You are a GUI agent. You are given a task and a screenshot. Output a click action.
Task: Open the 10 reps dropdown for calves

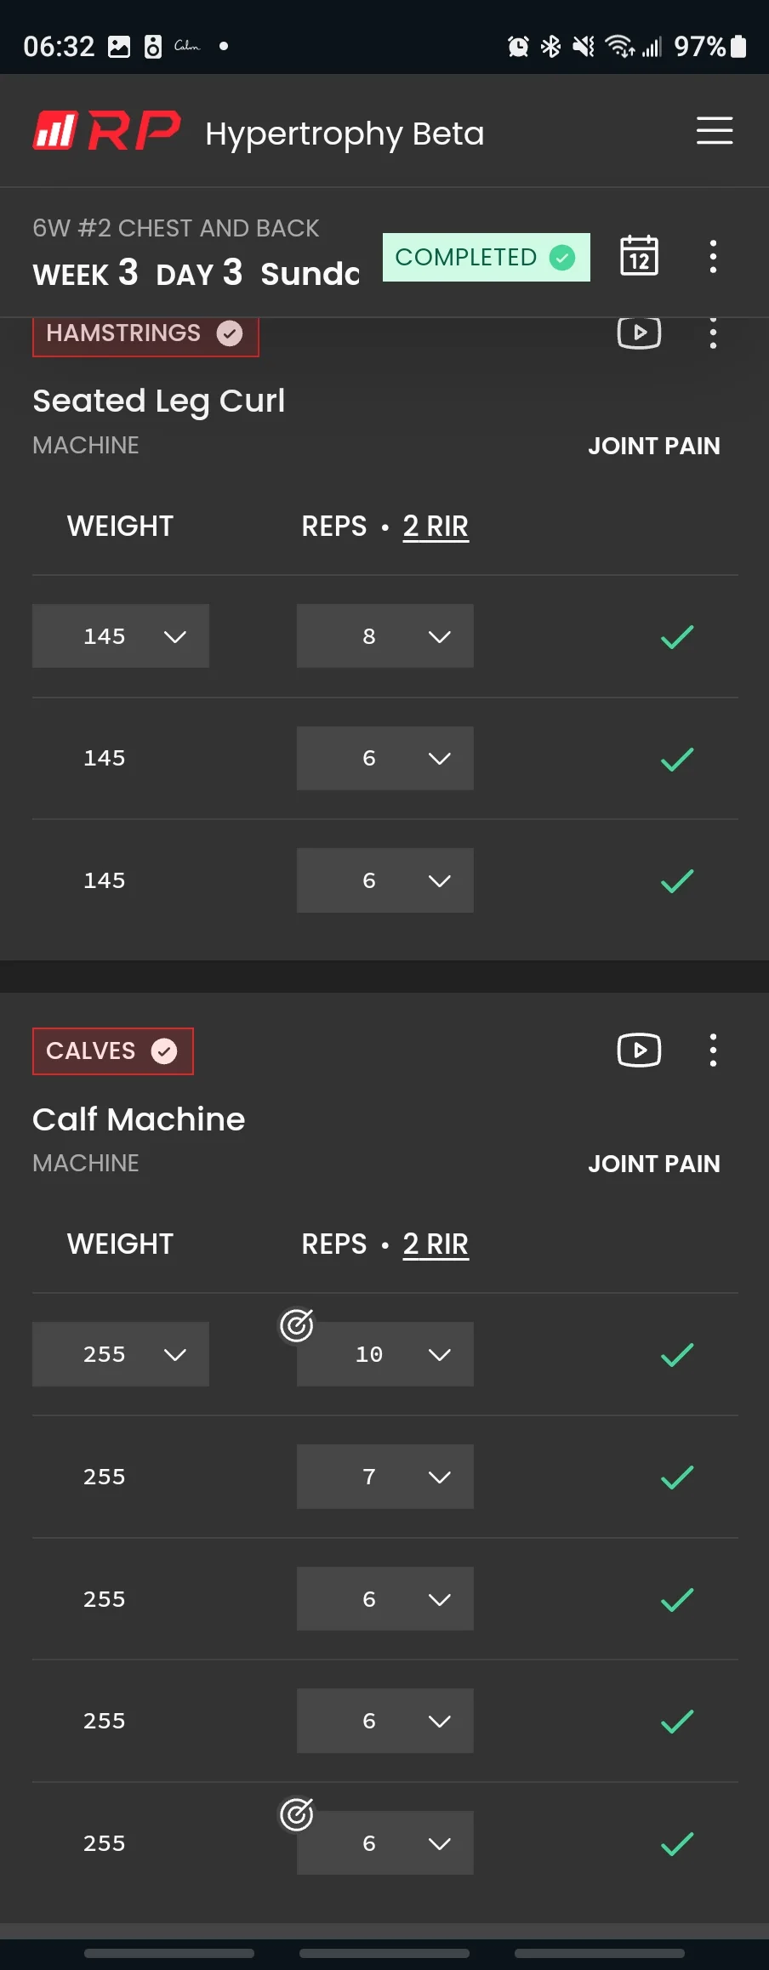384,1354
